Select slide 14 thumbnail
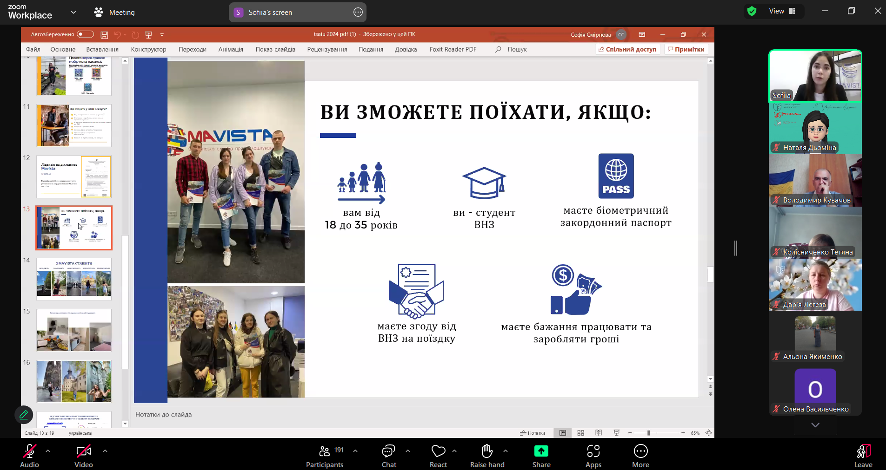 (74, 279)
